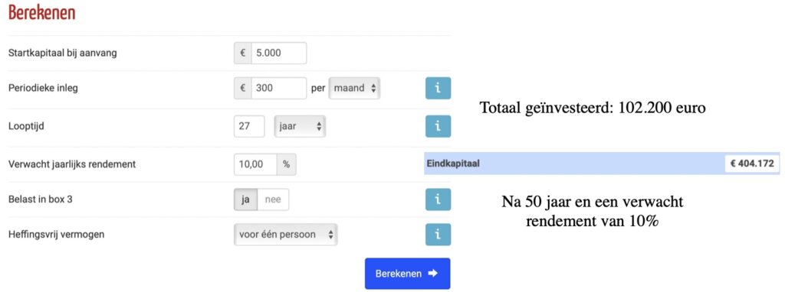
Task: Select 'nee' for Belast in box 3
Action: coord(273,200)
